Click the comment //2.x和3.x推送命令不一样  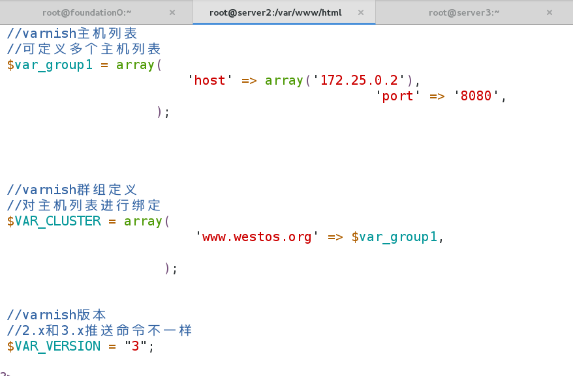coord(99,330)
